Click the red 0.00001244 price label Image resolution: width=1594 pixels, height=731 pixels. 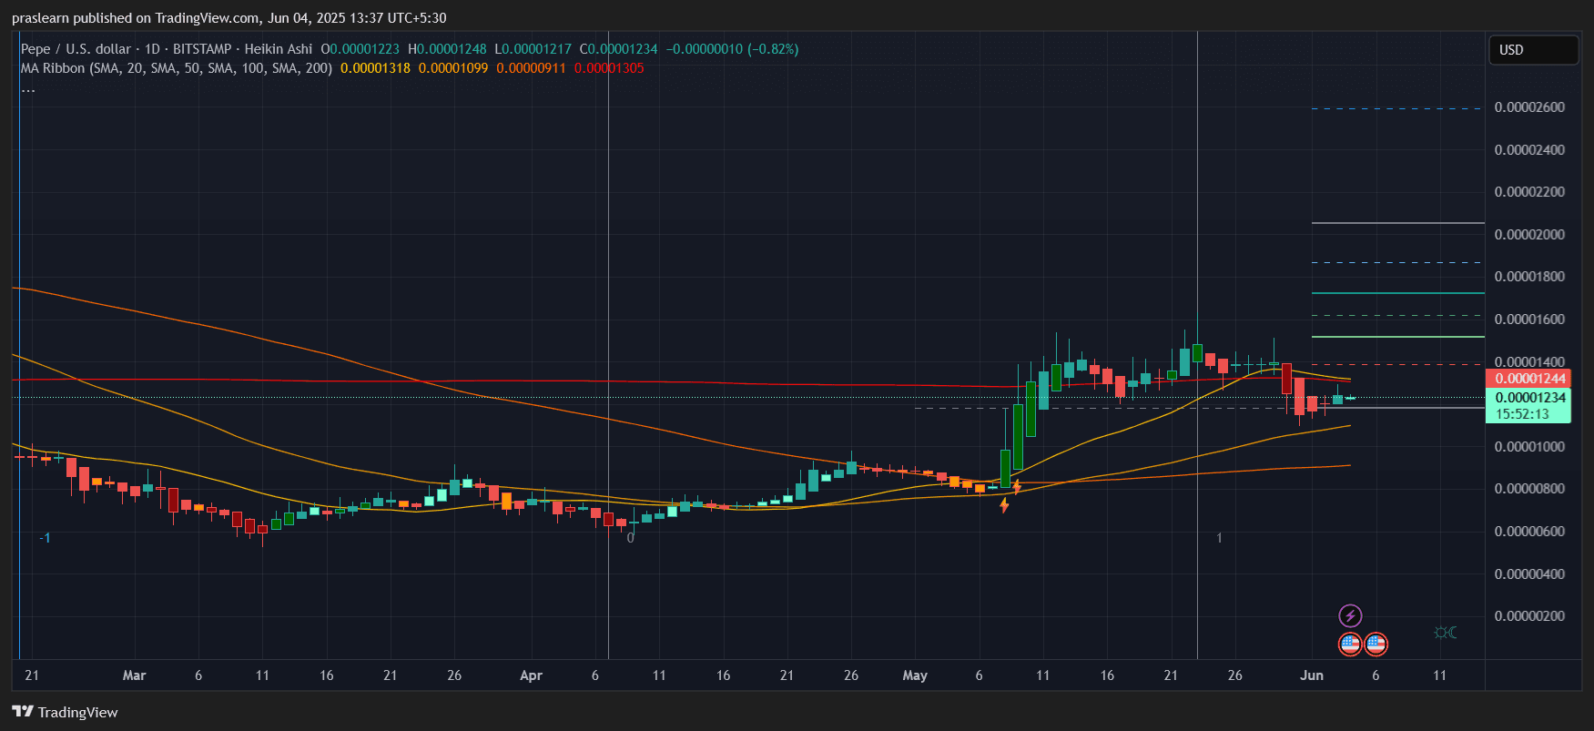[1529, 379]
